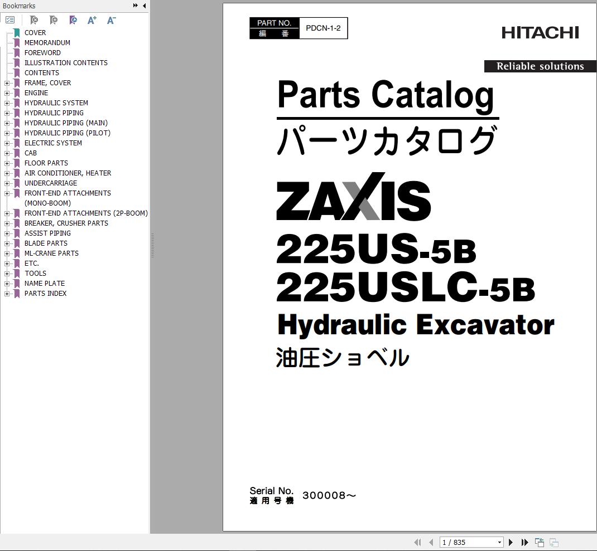
Task: Jump to last page with double-arrow icon
Action: point(524,542)
